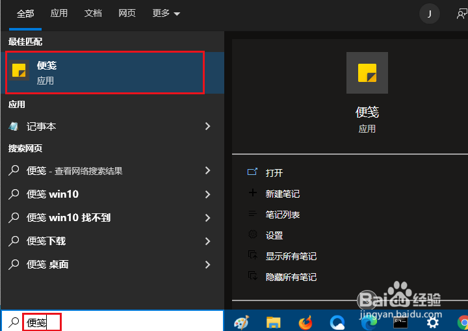
Task: Click the 便笺 app name in preview pane
Action: [x=367, y=113]
